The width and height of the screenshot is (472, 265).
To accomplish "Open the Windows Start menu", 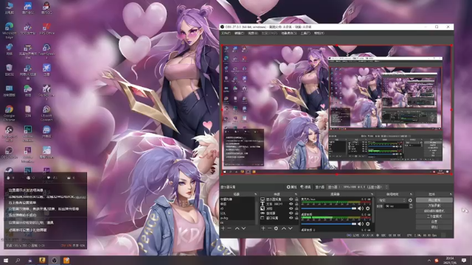I will pos(6,260).
